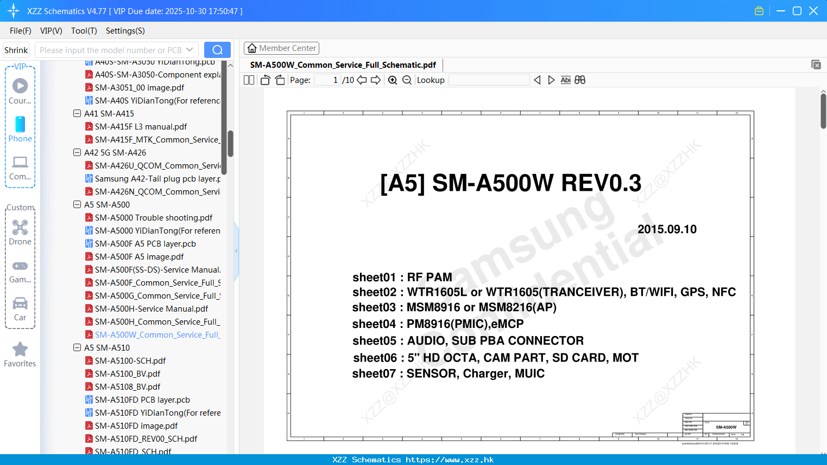This screenshot has height=465, width=827.
Task: Toggle two-page view icon in PDF toolbar
Action: point(249,80)
